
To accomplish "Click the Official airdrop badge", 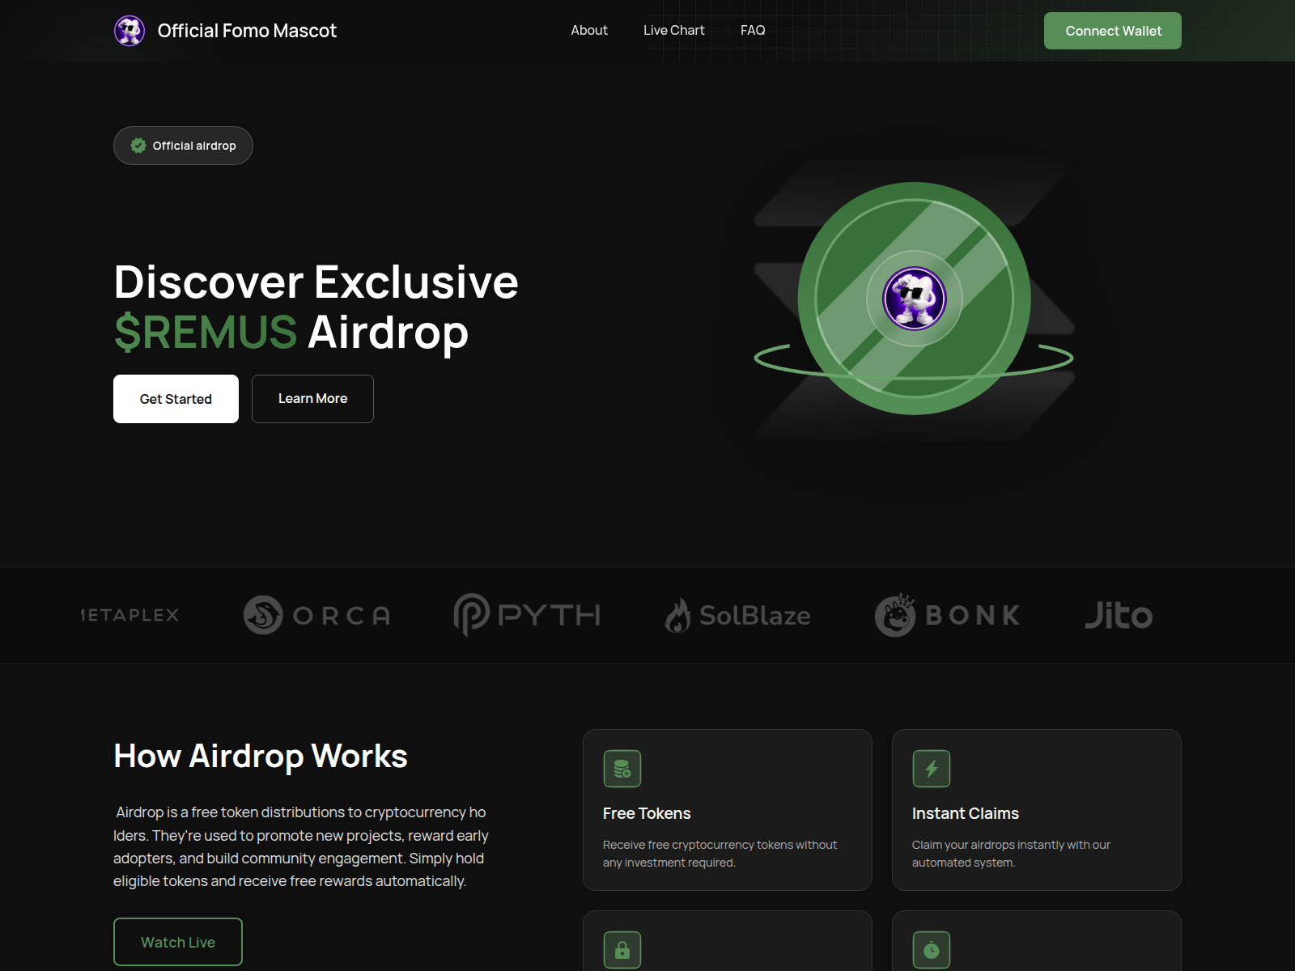I will [183, 146].
